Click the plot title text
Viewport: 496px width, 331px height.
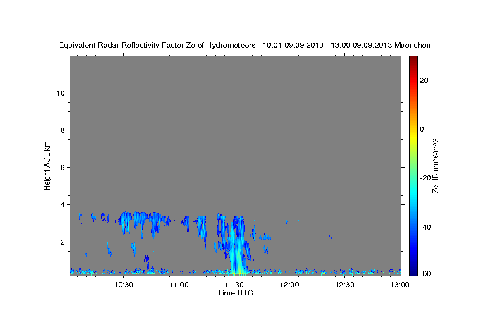tap(245, 45)
